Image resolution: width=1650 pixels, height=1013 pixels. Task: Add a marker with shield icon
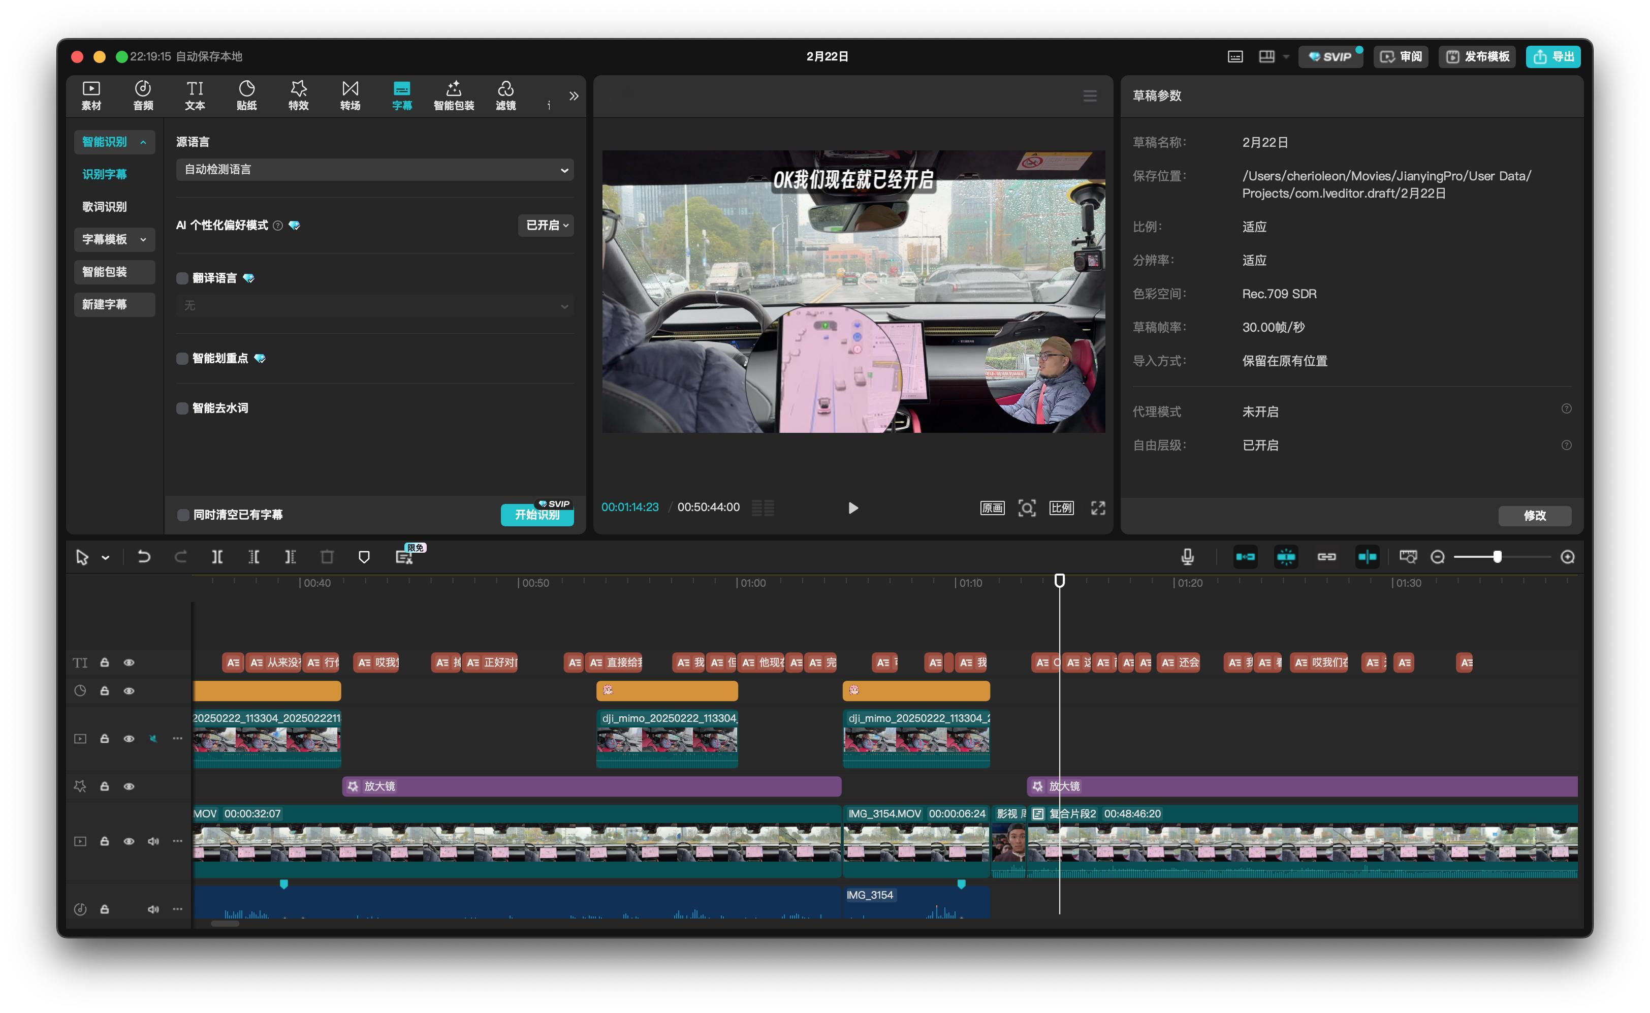point(364,557)
